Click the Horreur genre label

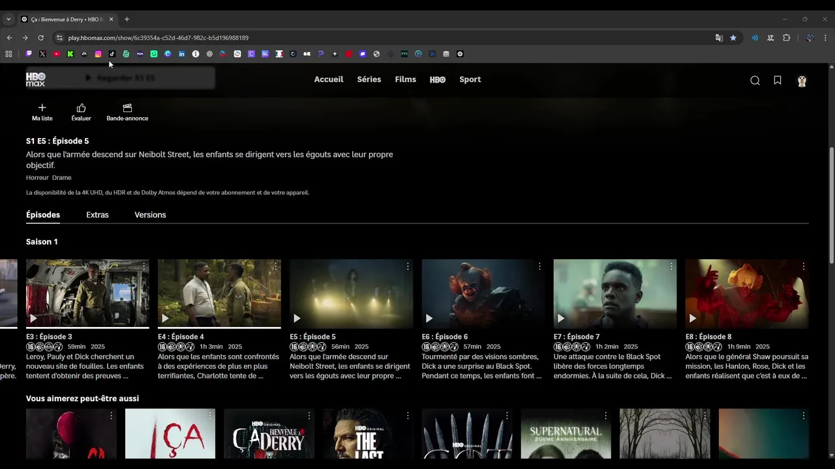(x=37, y=178)
